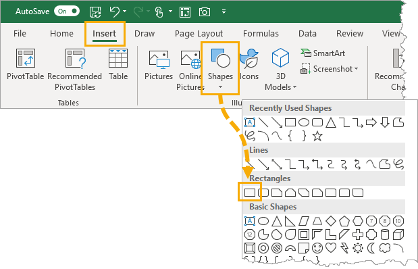
Task: Click Online Pictures button
Action: click(x=190, y=70)
